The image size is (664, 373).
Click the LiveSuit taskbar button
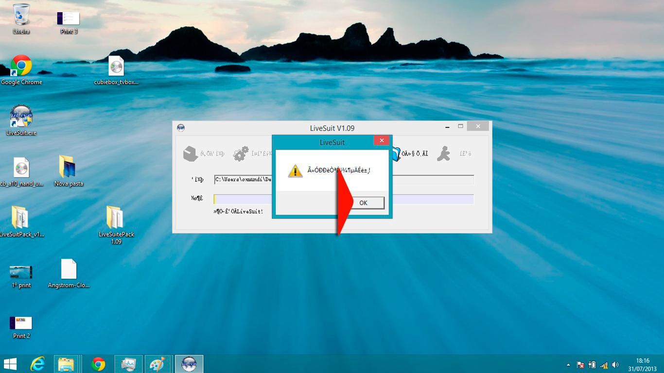[x=189, y=364]
